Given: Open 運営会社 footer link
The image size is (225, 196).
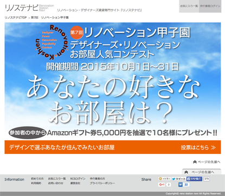Looking at the screenshot, I should [x=75, y=183].
